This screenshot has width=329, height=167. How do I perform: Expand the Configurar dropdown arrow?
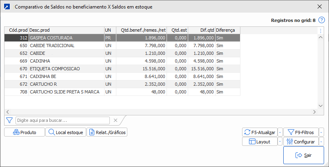[321, 142]
